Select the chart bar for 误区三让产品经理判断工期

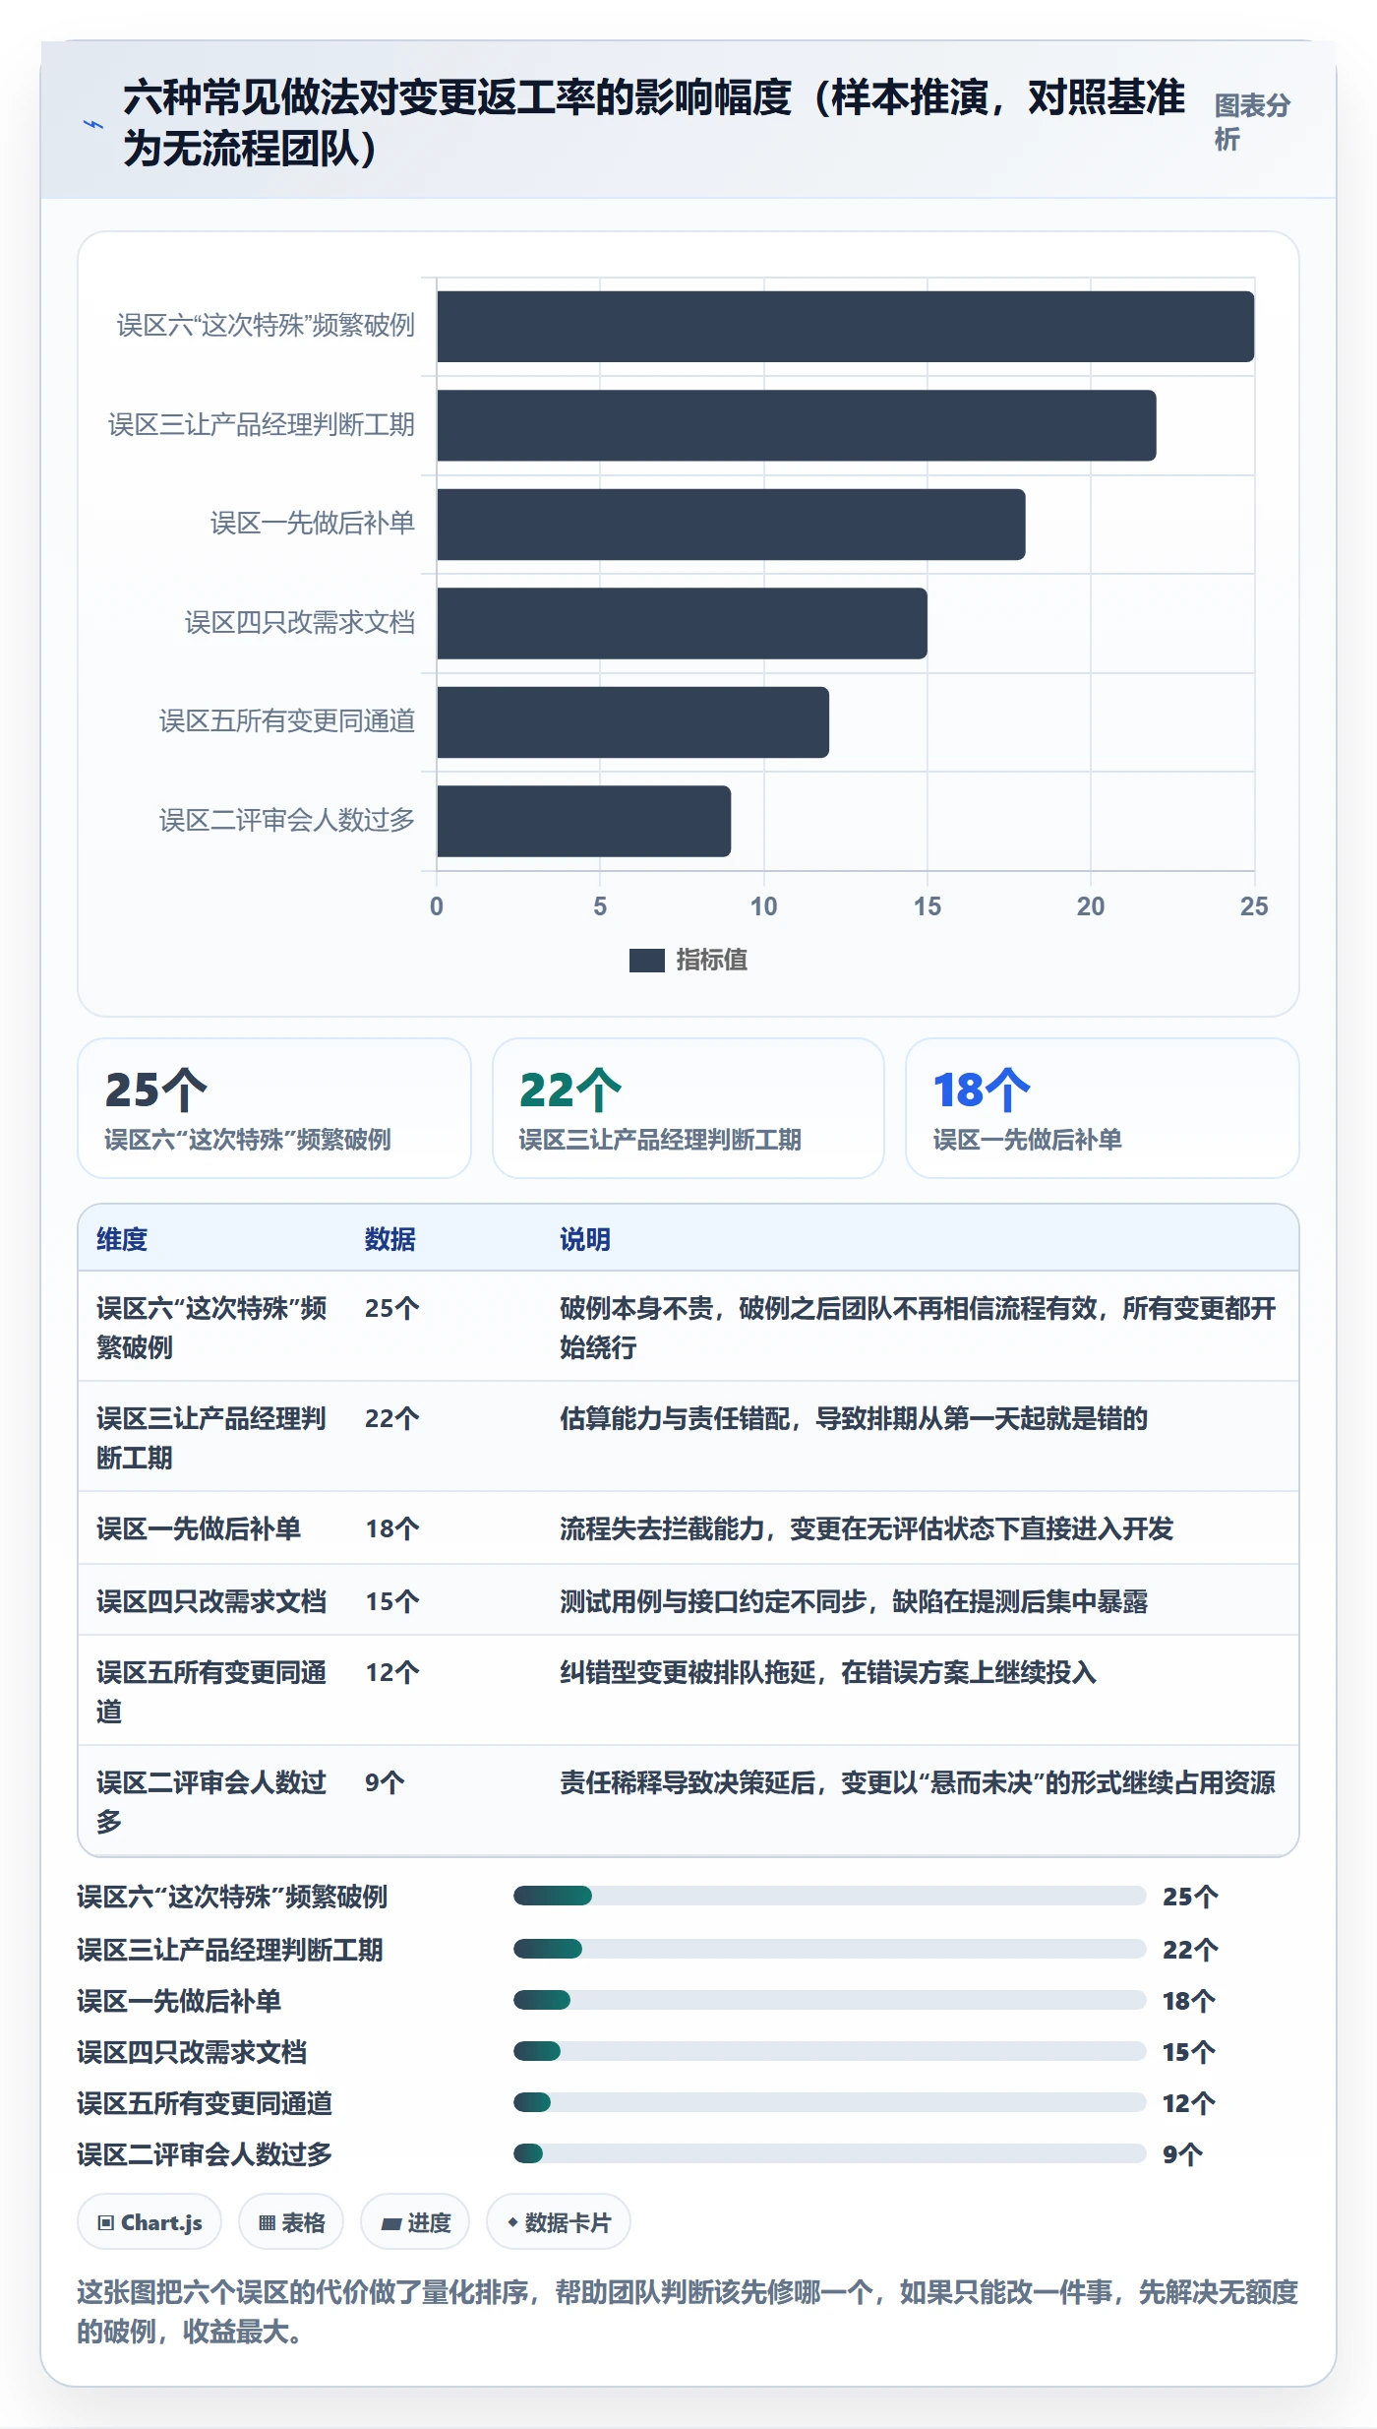(796, 425)
